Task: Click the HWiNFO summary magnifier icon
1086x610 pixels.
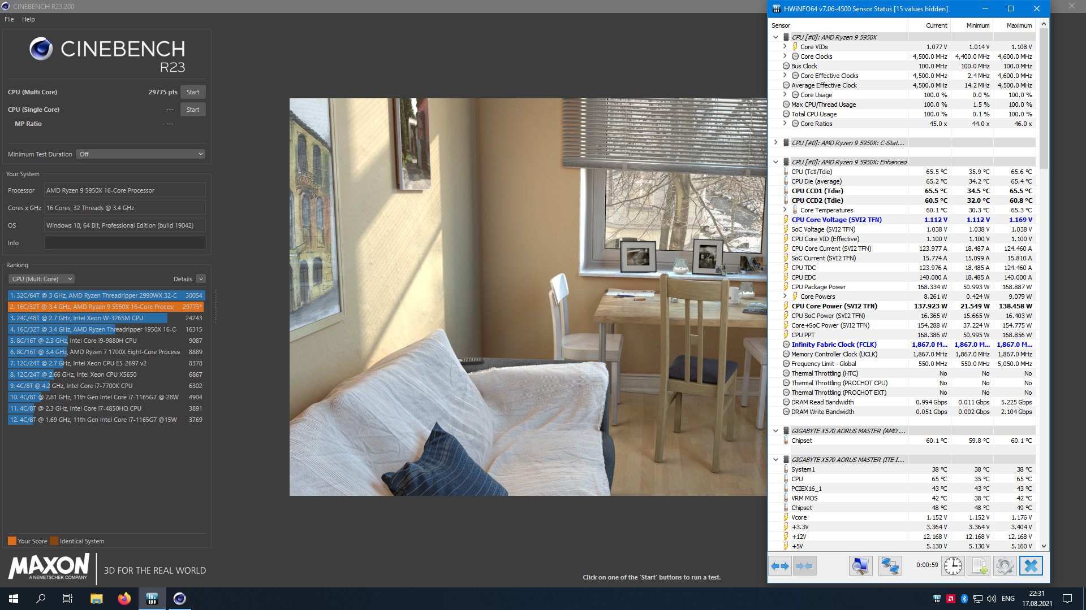Action: coord(860,565)
